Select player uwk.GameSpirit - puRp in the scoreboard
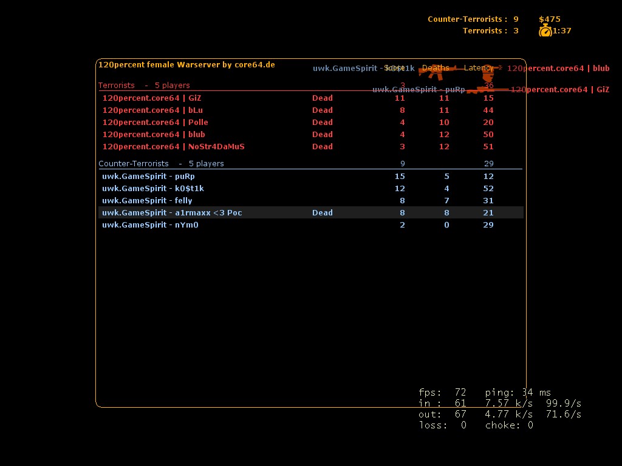The image size is (622, 466). click(148, 176)
